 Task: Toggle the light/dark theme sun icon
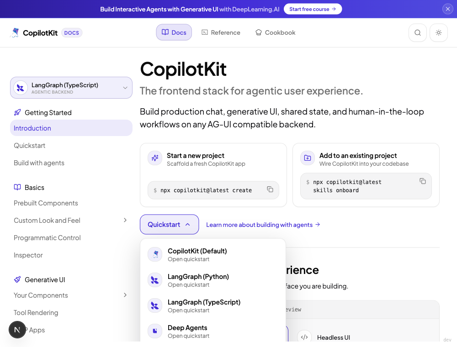click(439, 32)
